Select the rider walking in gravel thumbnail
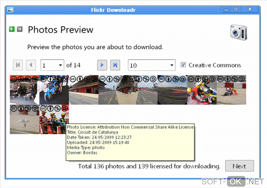This screenshot has width=267, height=188. point(25,119)
